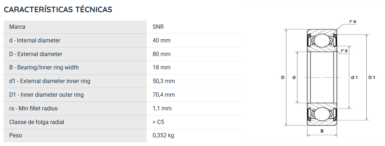Select the B - Bearing/Inner ring width label
The image size is (385, 146).
pos(44,67)
